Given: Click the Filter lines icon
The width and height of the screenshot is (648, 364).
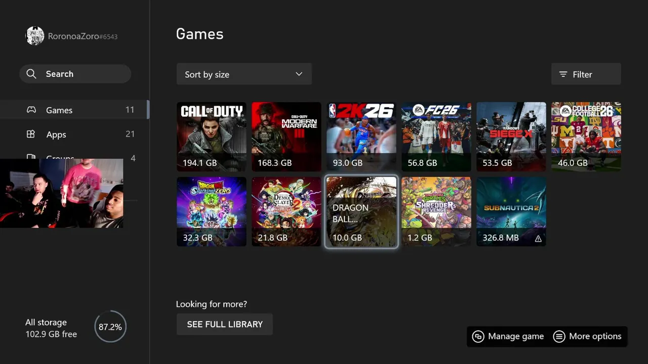Looking at the screenshot, I should coord(563,74).
